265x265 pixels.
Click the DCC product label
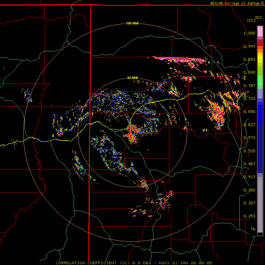click(x=259, y=18)
